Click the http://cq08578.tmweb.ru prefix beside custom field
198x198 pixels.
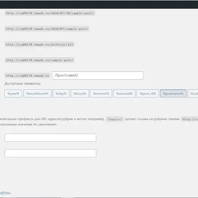click(x=28, y=76)
